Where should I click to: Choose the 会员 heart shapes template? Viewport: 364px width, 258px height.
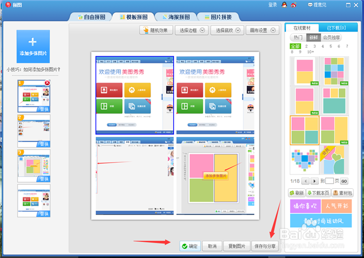[x=334, y=160]
